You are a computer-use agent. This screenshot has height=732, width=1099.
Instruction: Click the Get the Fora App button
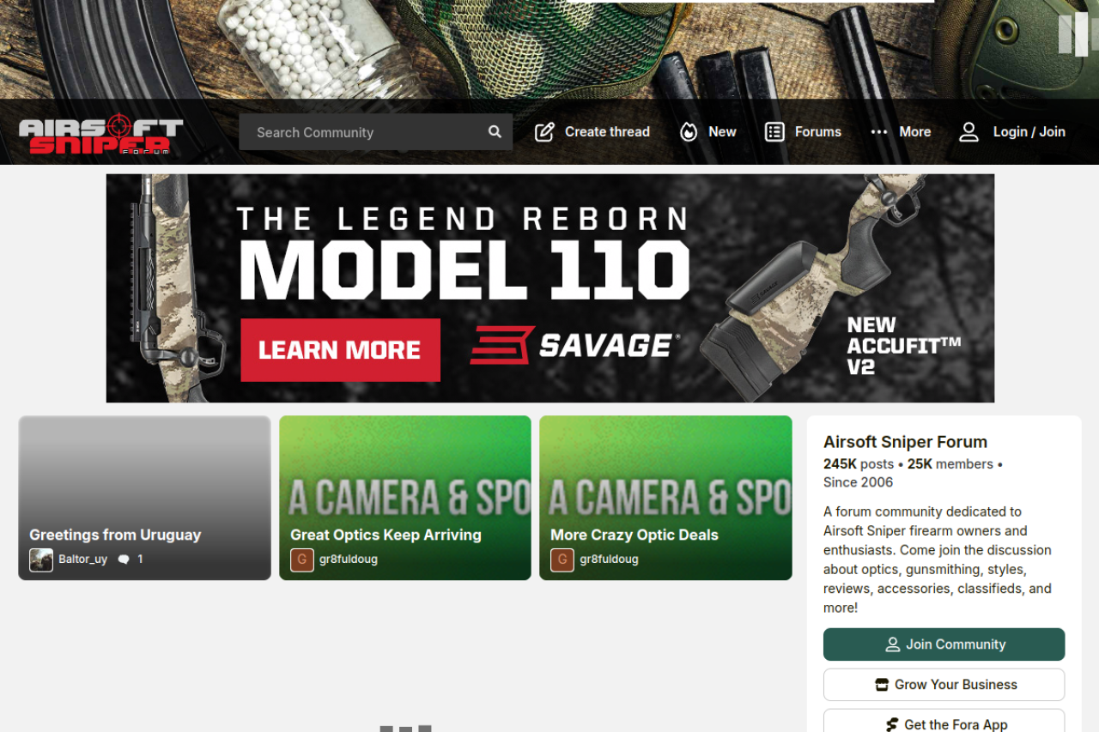pos(944,723)
